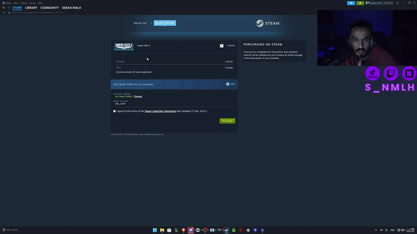Image resolution: width=417 pixels, height=234 pixels.
Task: Click the Twitch overlay icon
Action: (391, 73)
